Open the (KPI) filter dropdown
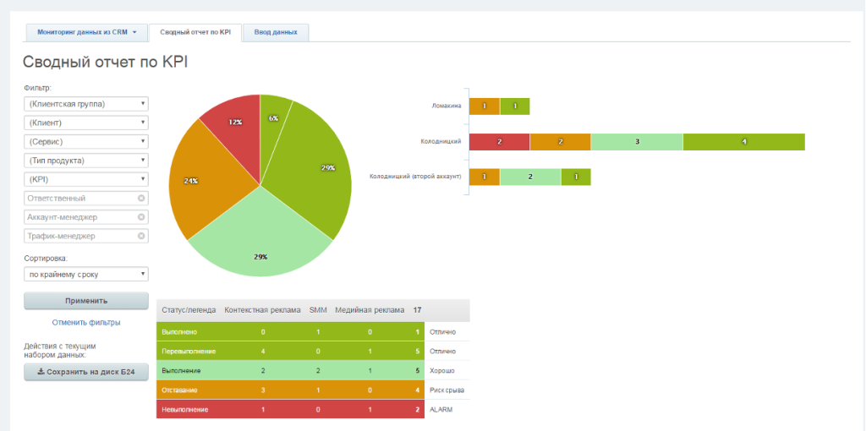The height and width of the screenshot is (431, 866). (x=86, y=179)
